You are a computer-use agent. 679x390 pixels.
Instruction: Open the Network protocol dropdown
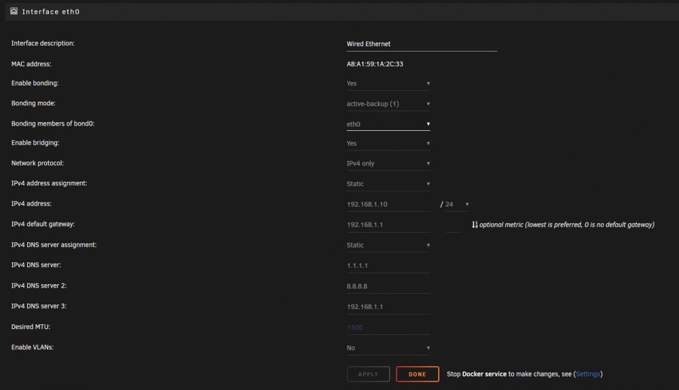tap(388, 163)
